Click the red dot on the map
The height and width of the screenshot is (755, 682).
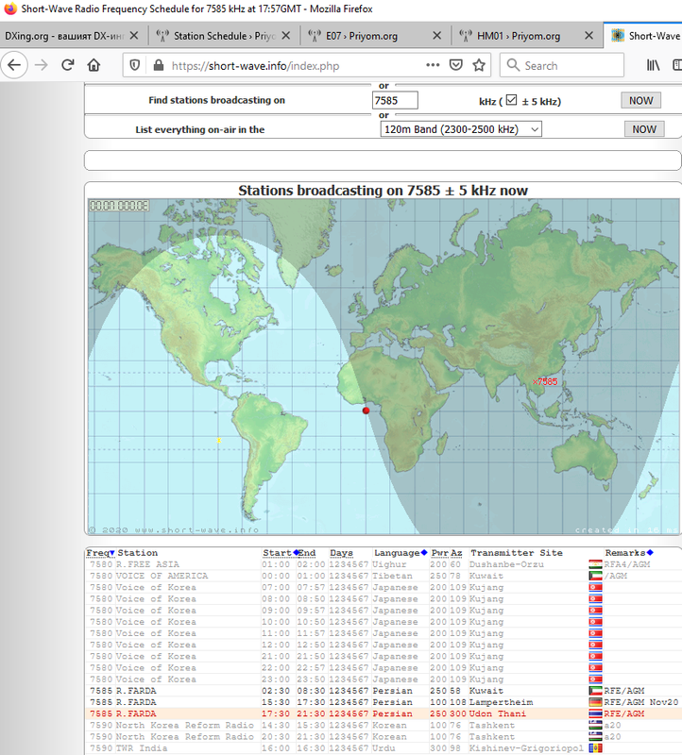(366, 411)
